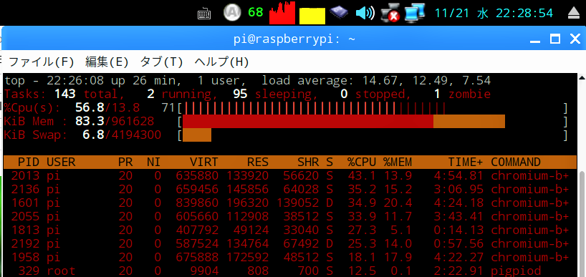
Task: Click the keyboard icon in the system tray
Action: (203, 14)
